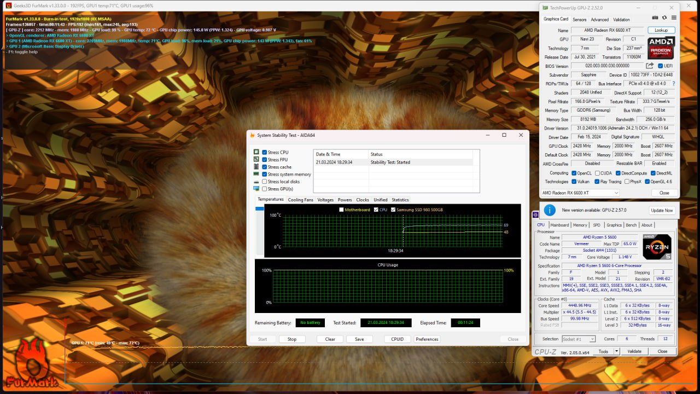Screen dimensions: 700x394
Task: Click Stop button in AIDA64
Action: [x=292, y=339]
